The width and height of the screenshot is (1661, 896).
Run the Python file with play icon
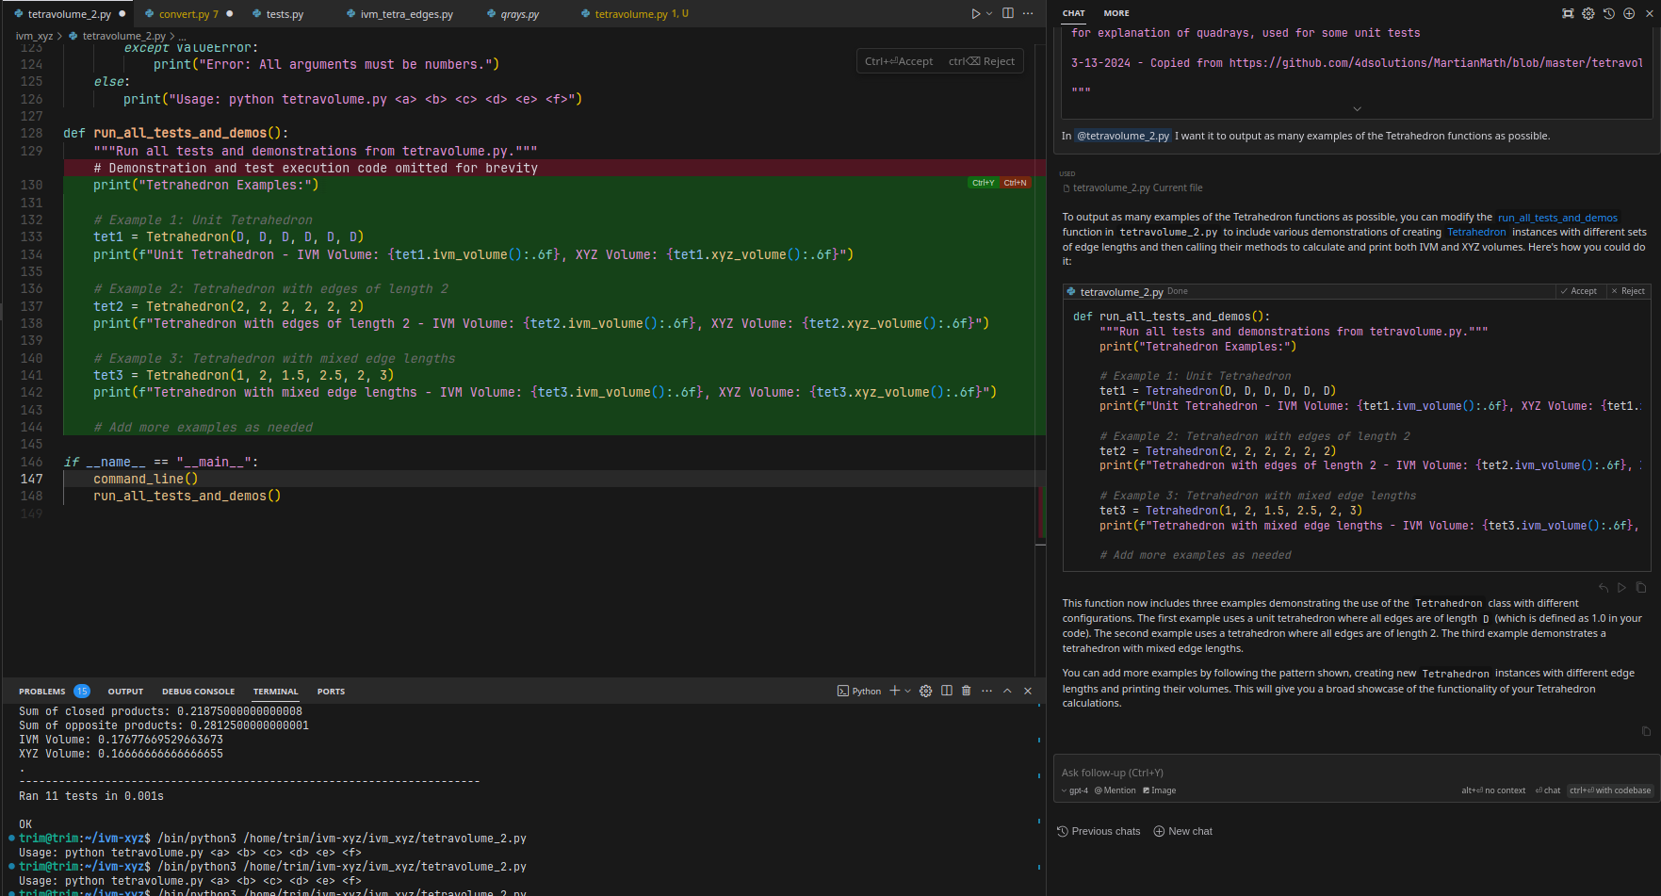[976, 13]
